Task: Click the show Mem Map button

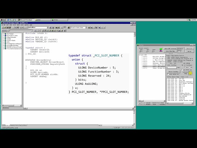Action: [x=170, y=51]
